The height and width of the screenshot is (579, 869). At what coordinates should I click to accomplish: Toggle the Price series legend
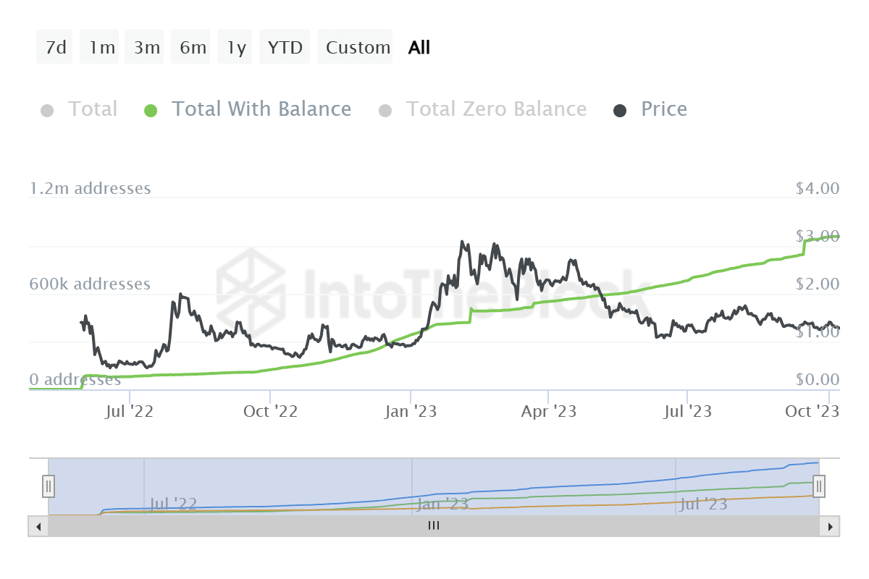pyautogui.click(x=663, y=109)
